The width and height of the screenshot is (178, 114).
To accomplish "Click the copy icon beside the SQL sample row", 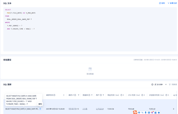I will pyautogui.click(x=40, y=109).
